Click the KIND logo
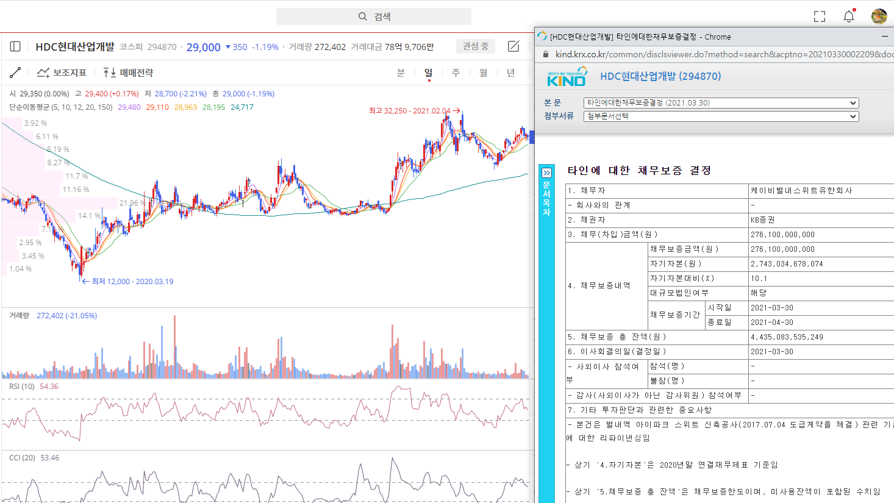894x503 pixels. 567,77
